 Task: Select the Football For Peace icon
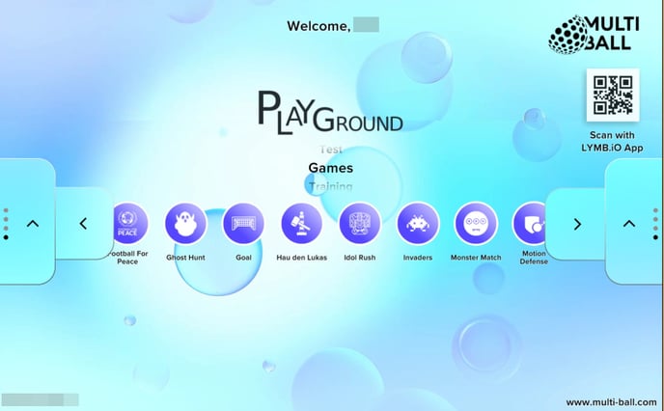click(130, 224)
